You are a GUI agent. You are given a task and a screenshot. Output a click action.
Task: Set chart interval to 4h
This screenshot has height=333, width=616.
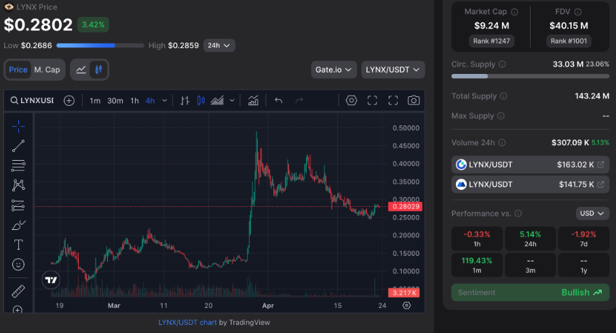[x=150, y=101]
